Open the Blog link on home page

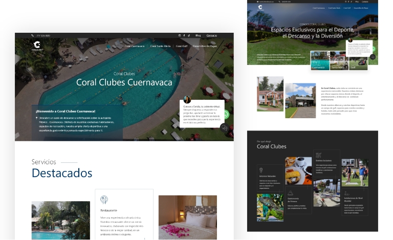(x=357, y=2)
